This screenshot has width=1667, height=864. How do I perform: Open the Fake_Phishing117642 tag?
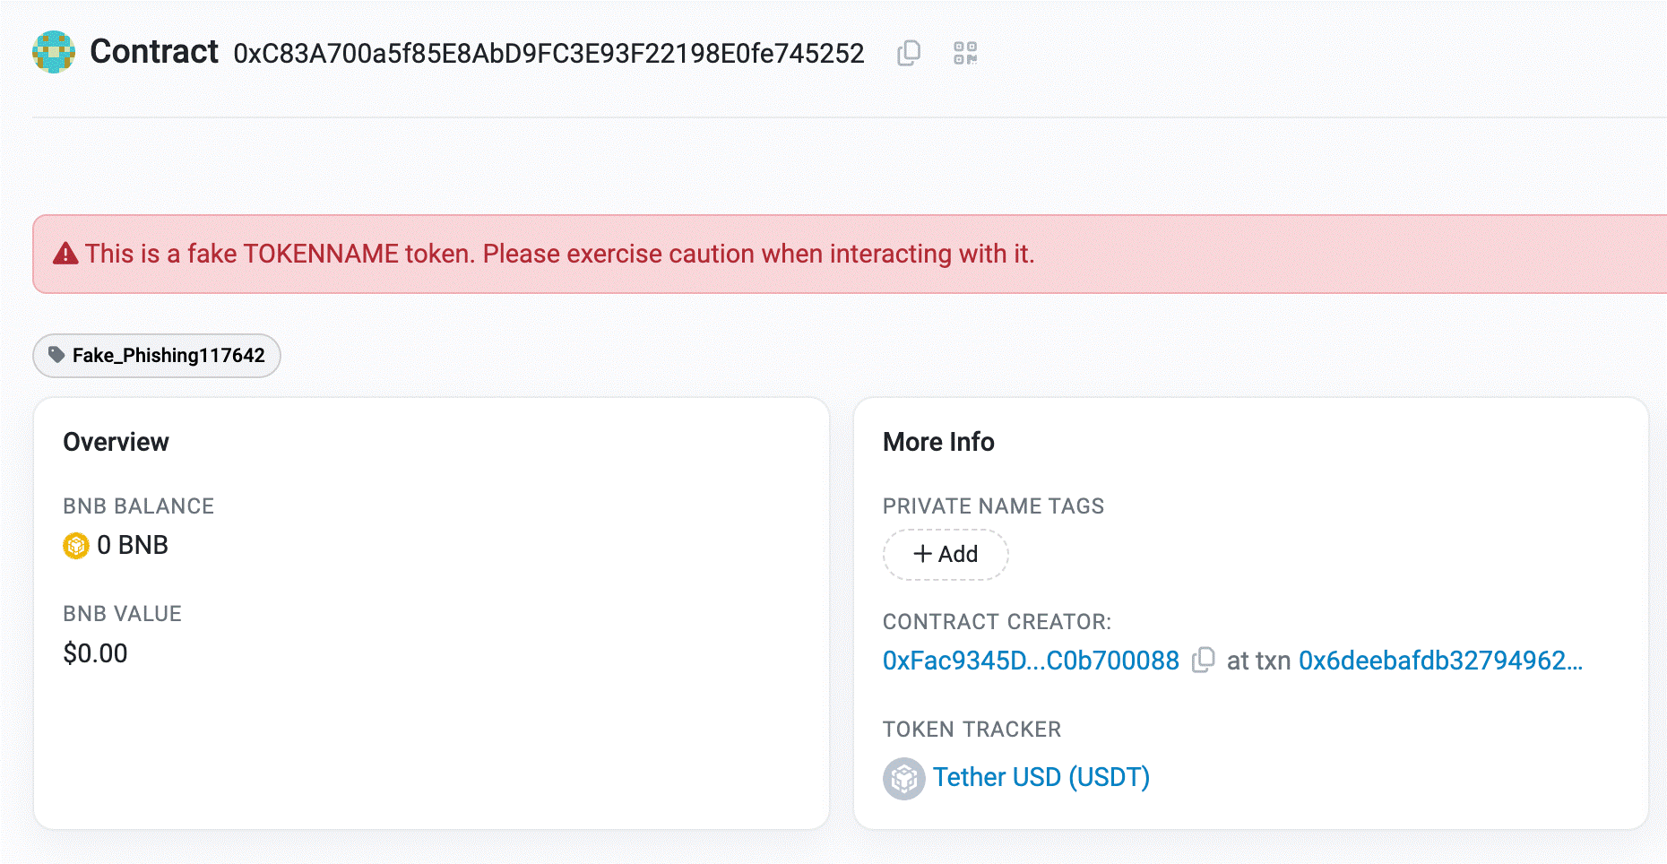157,356
